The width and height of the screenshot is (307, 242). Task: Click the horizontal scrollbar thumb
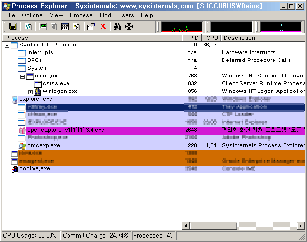213,226
